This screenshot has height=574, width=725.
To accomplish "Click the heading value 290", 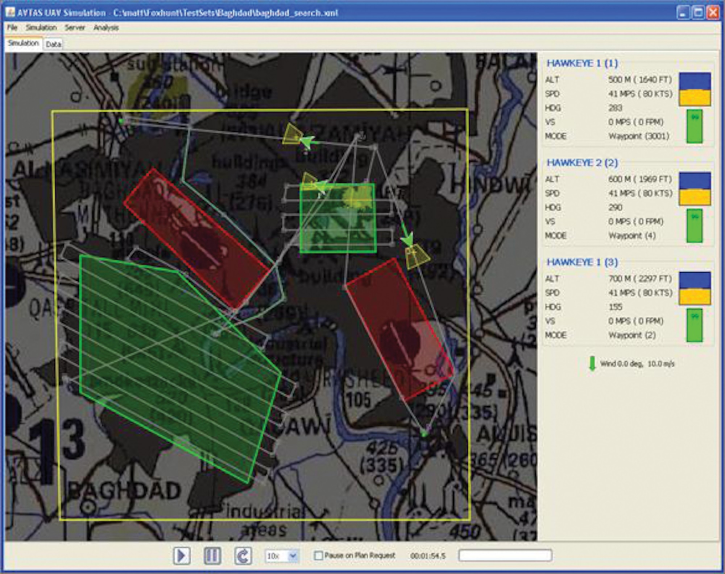I will pos(615,207).
